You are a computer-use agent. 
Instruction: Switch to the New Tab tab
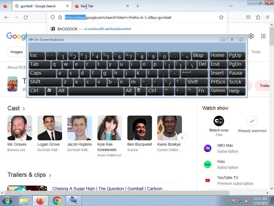point(102,6)
